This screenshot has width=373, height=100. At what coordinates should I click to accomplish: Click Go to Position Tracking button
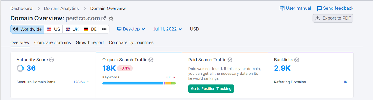pos(211,88)
